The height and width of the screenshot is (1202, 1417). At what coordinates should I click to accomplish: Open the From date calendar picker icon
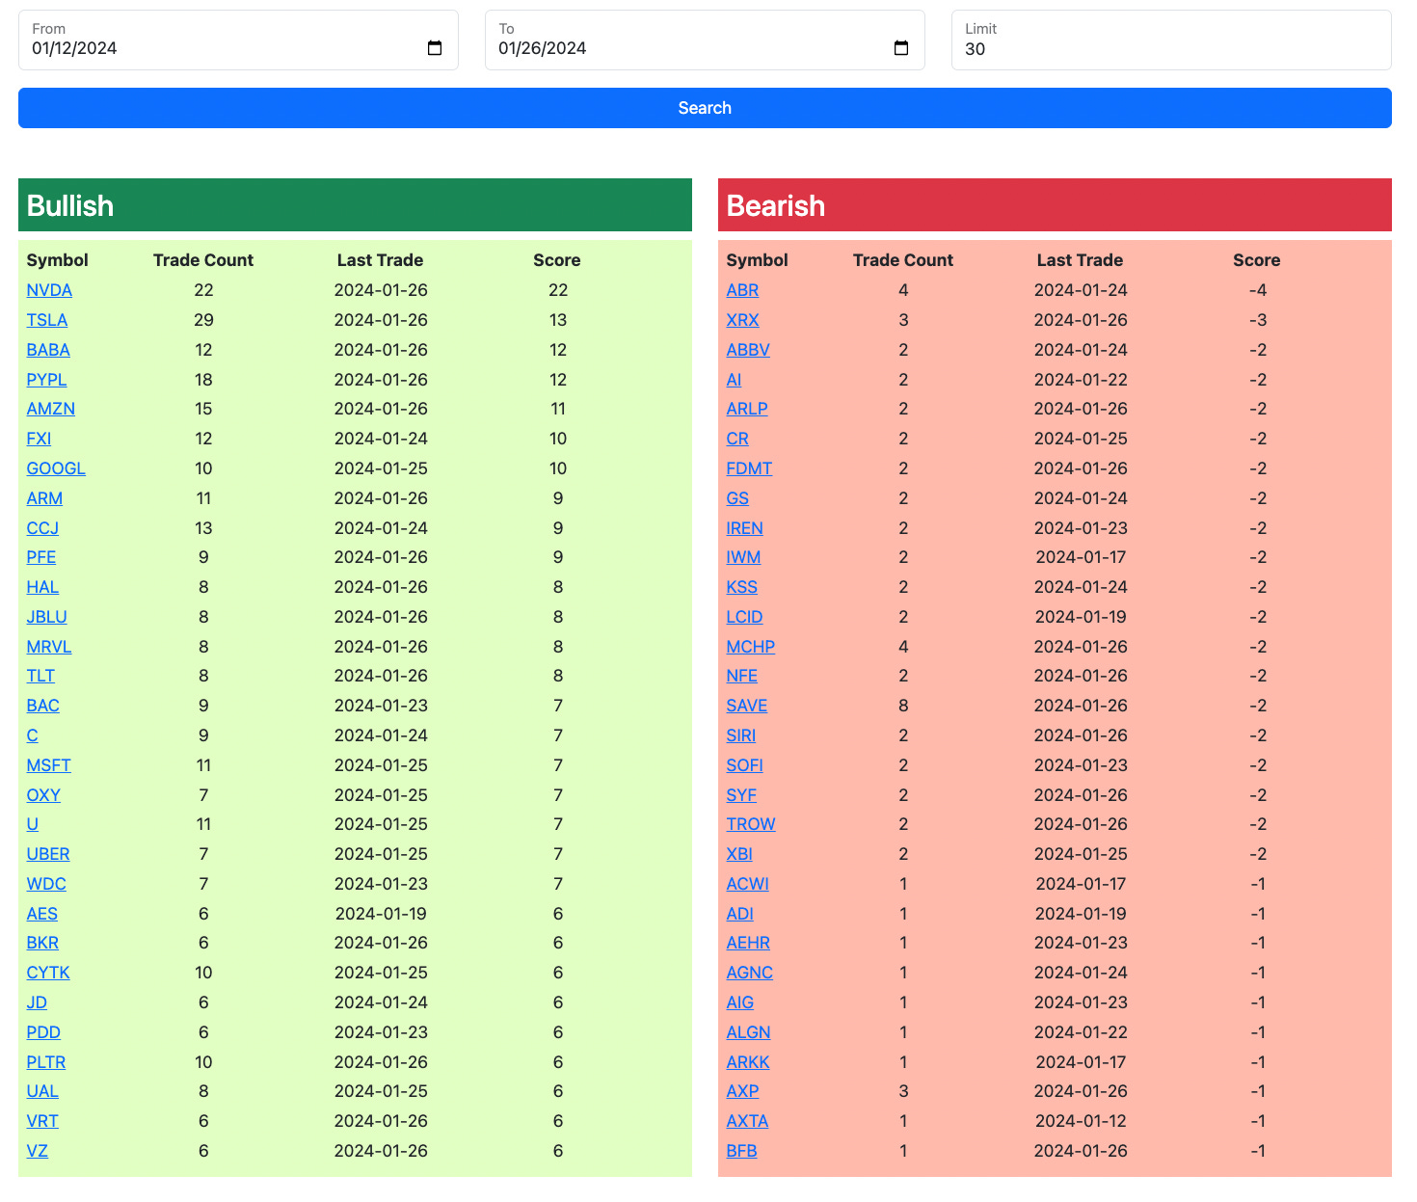pyautogui.click(x=435, y=48)
